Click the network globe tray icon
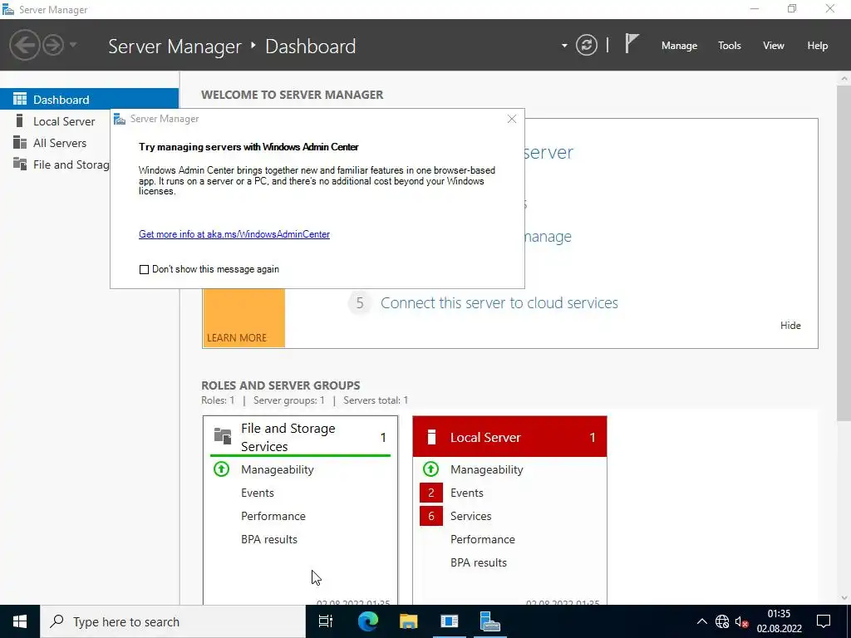The image size is (851, 638). [722, 621]
